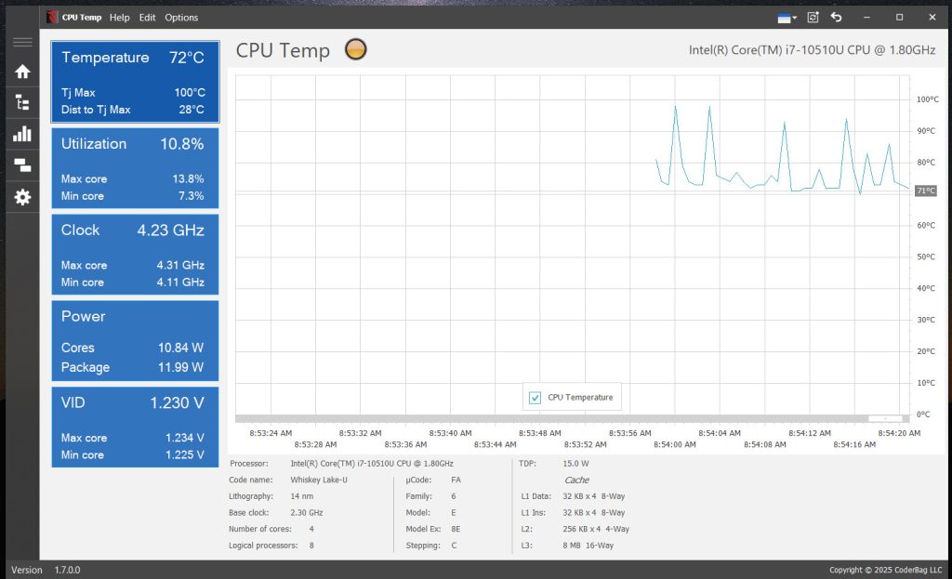Click the chart's horizontal scrollbar thumb
The height and width of the screenshot is (579, 952).
coord(884,418)
